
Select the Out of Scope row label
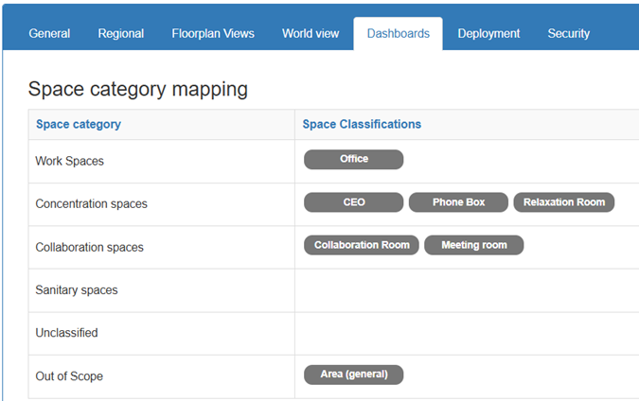69,376
